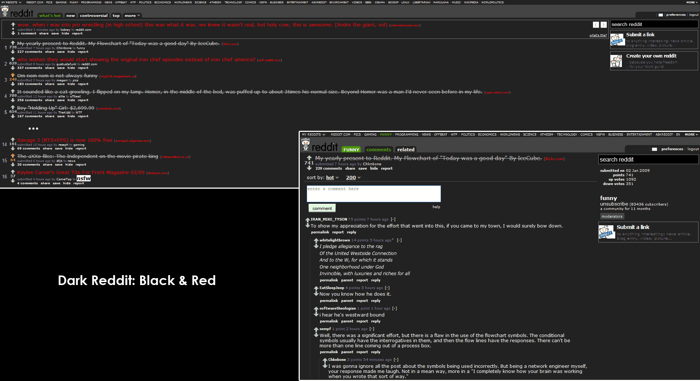Upvote the Boy "Holding Up" Girl post

point(13,107)
